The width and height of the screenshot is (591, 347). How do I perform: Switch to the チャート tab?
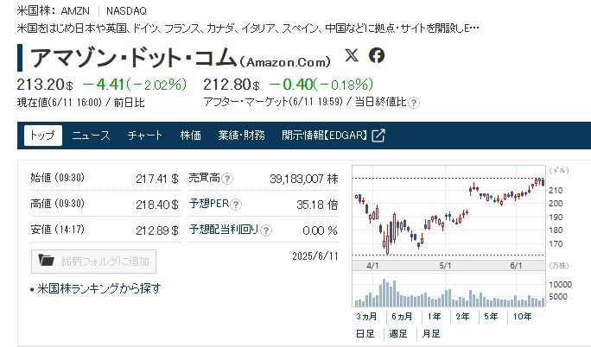point(145,136)
